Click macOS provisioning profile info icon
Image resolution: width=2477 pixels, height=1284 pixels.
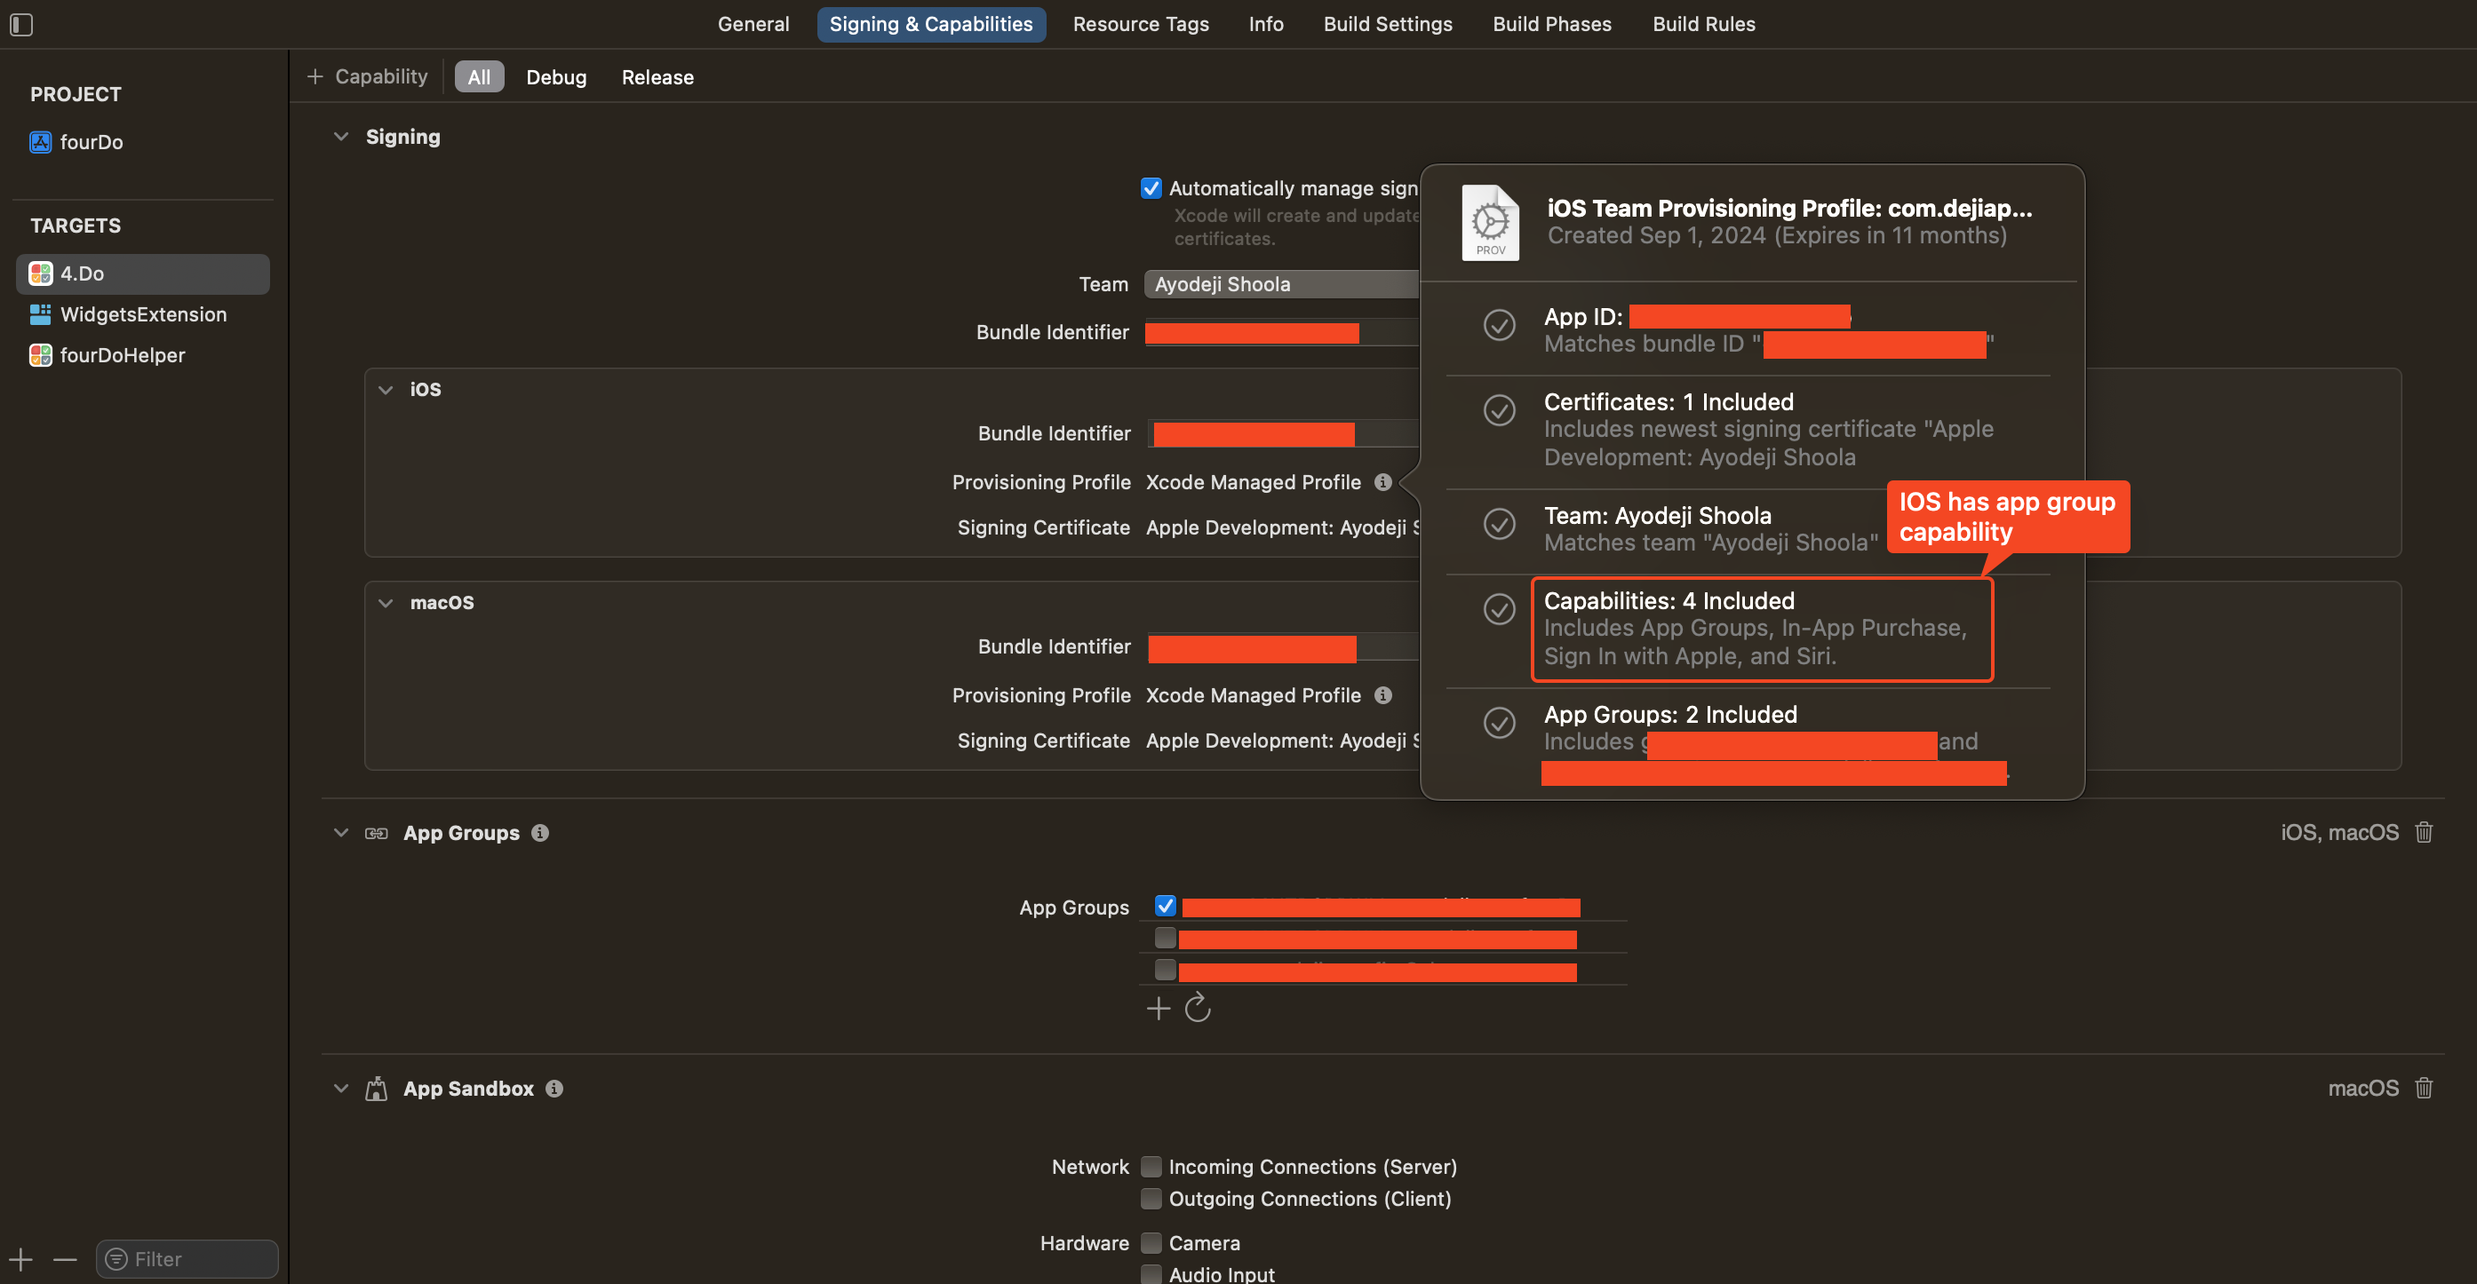1382,696
